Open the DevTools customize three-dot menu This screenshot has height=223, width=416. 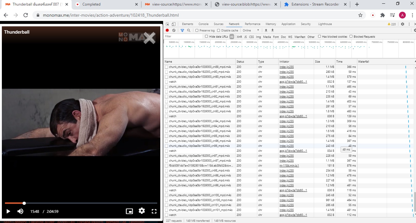[x=410, y=24]
